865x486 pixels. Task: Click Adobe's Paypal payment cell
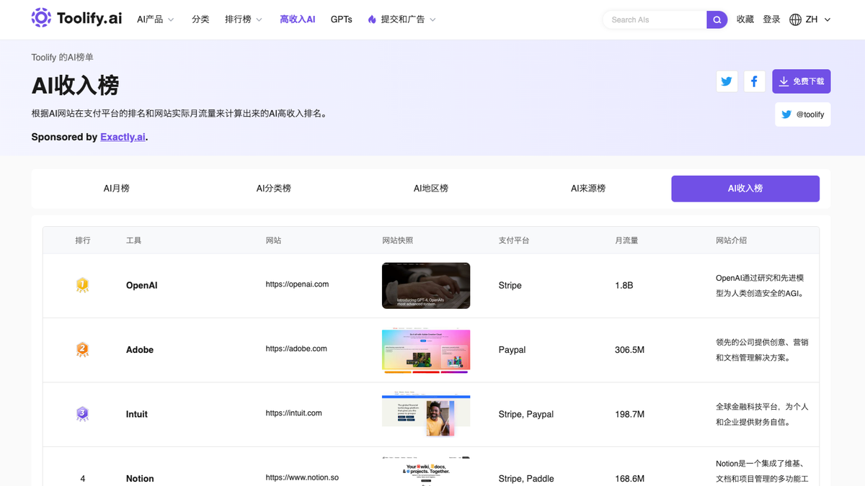[x=512, y=350]
